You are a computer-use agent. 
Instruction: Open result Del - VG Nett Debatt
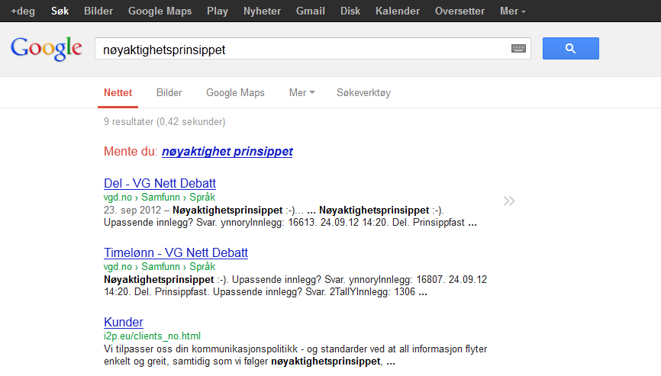[x=160, y=183]
